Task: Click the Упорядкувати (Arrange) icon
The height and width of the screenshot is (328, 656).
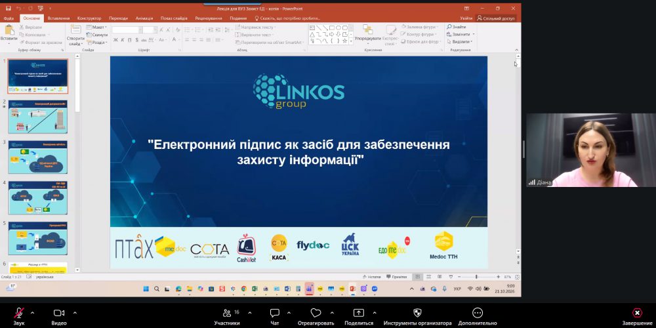Action: (368, 30)
